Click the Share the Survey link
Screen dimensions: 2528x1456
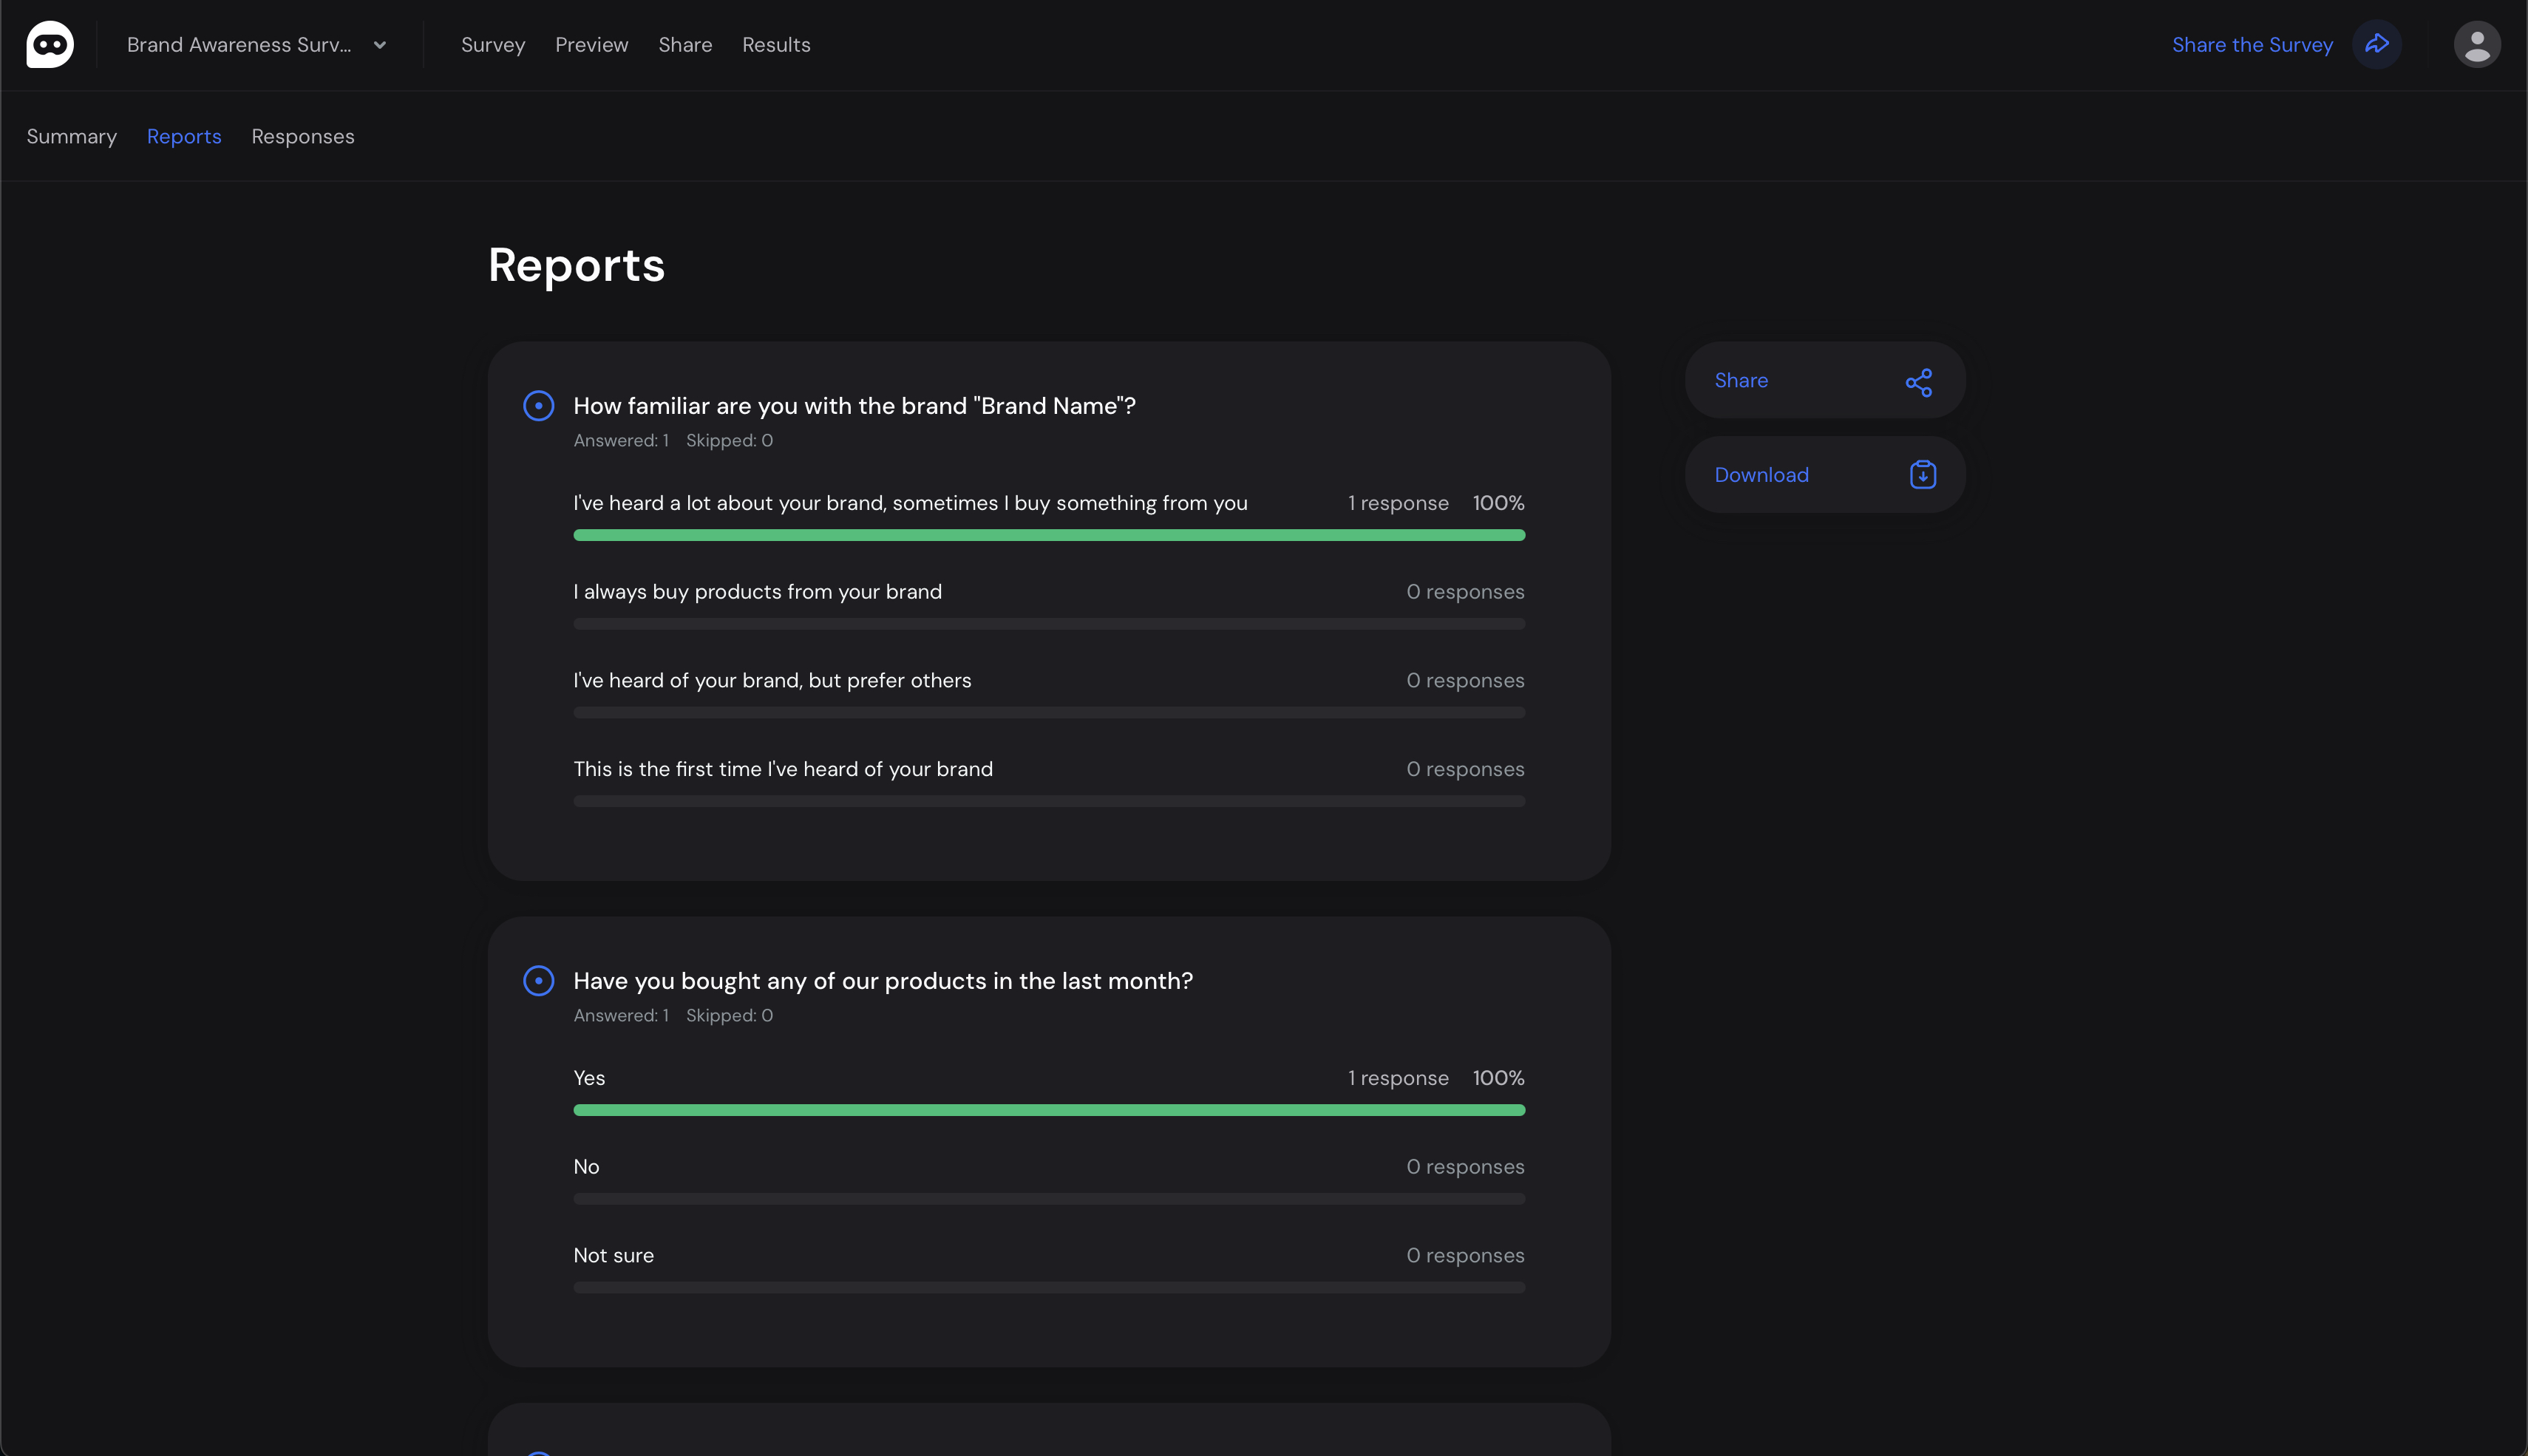[x=2252, y=45]
